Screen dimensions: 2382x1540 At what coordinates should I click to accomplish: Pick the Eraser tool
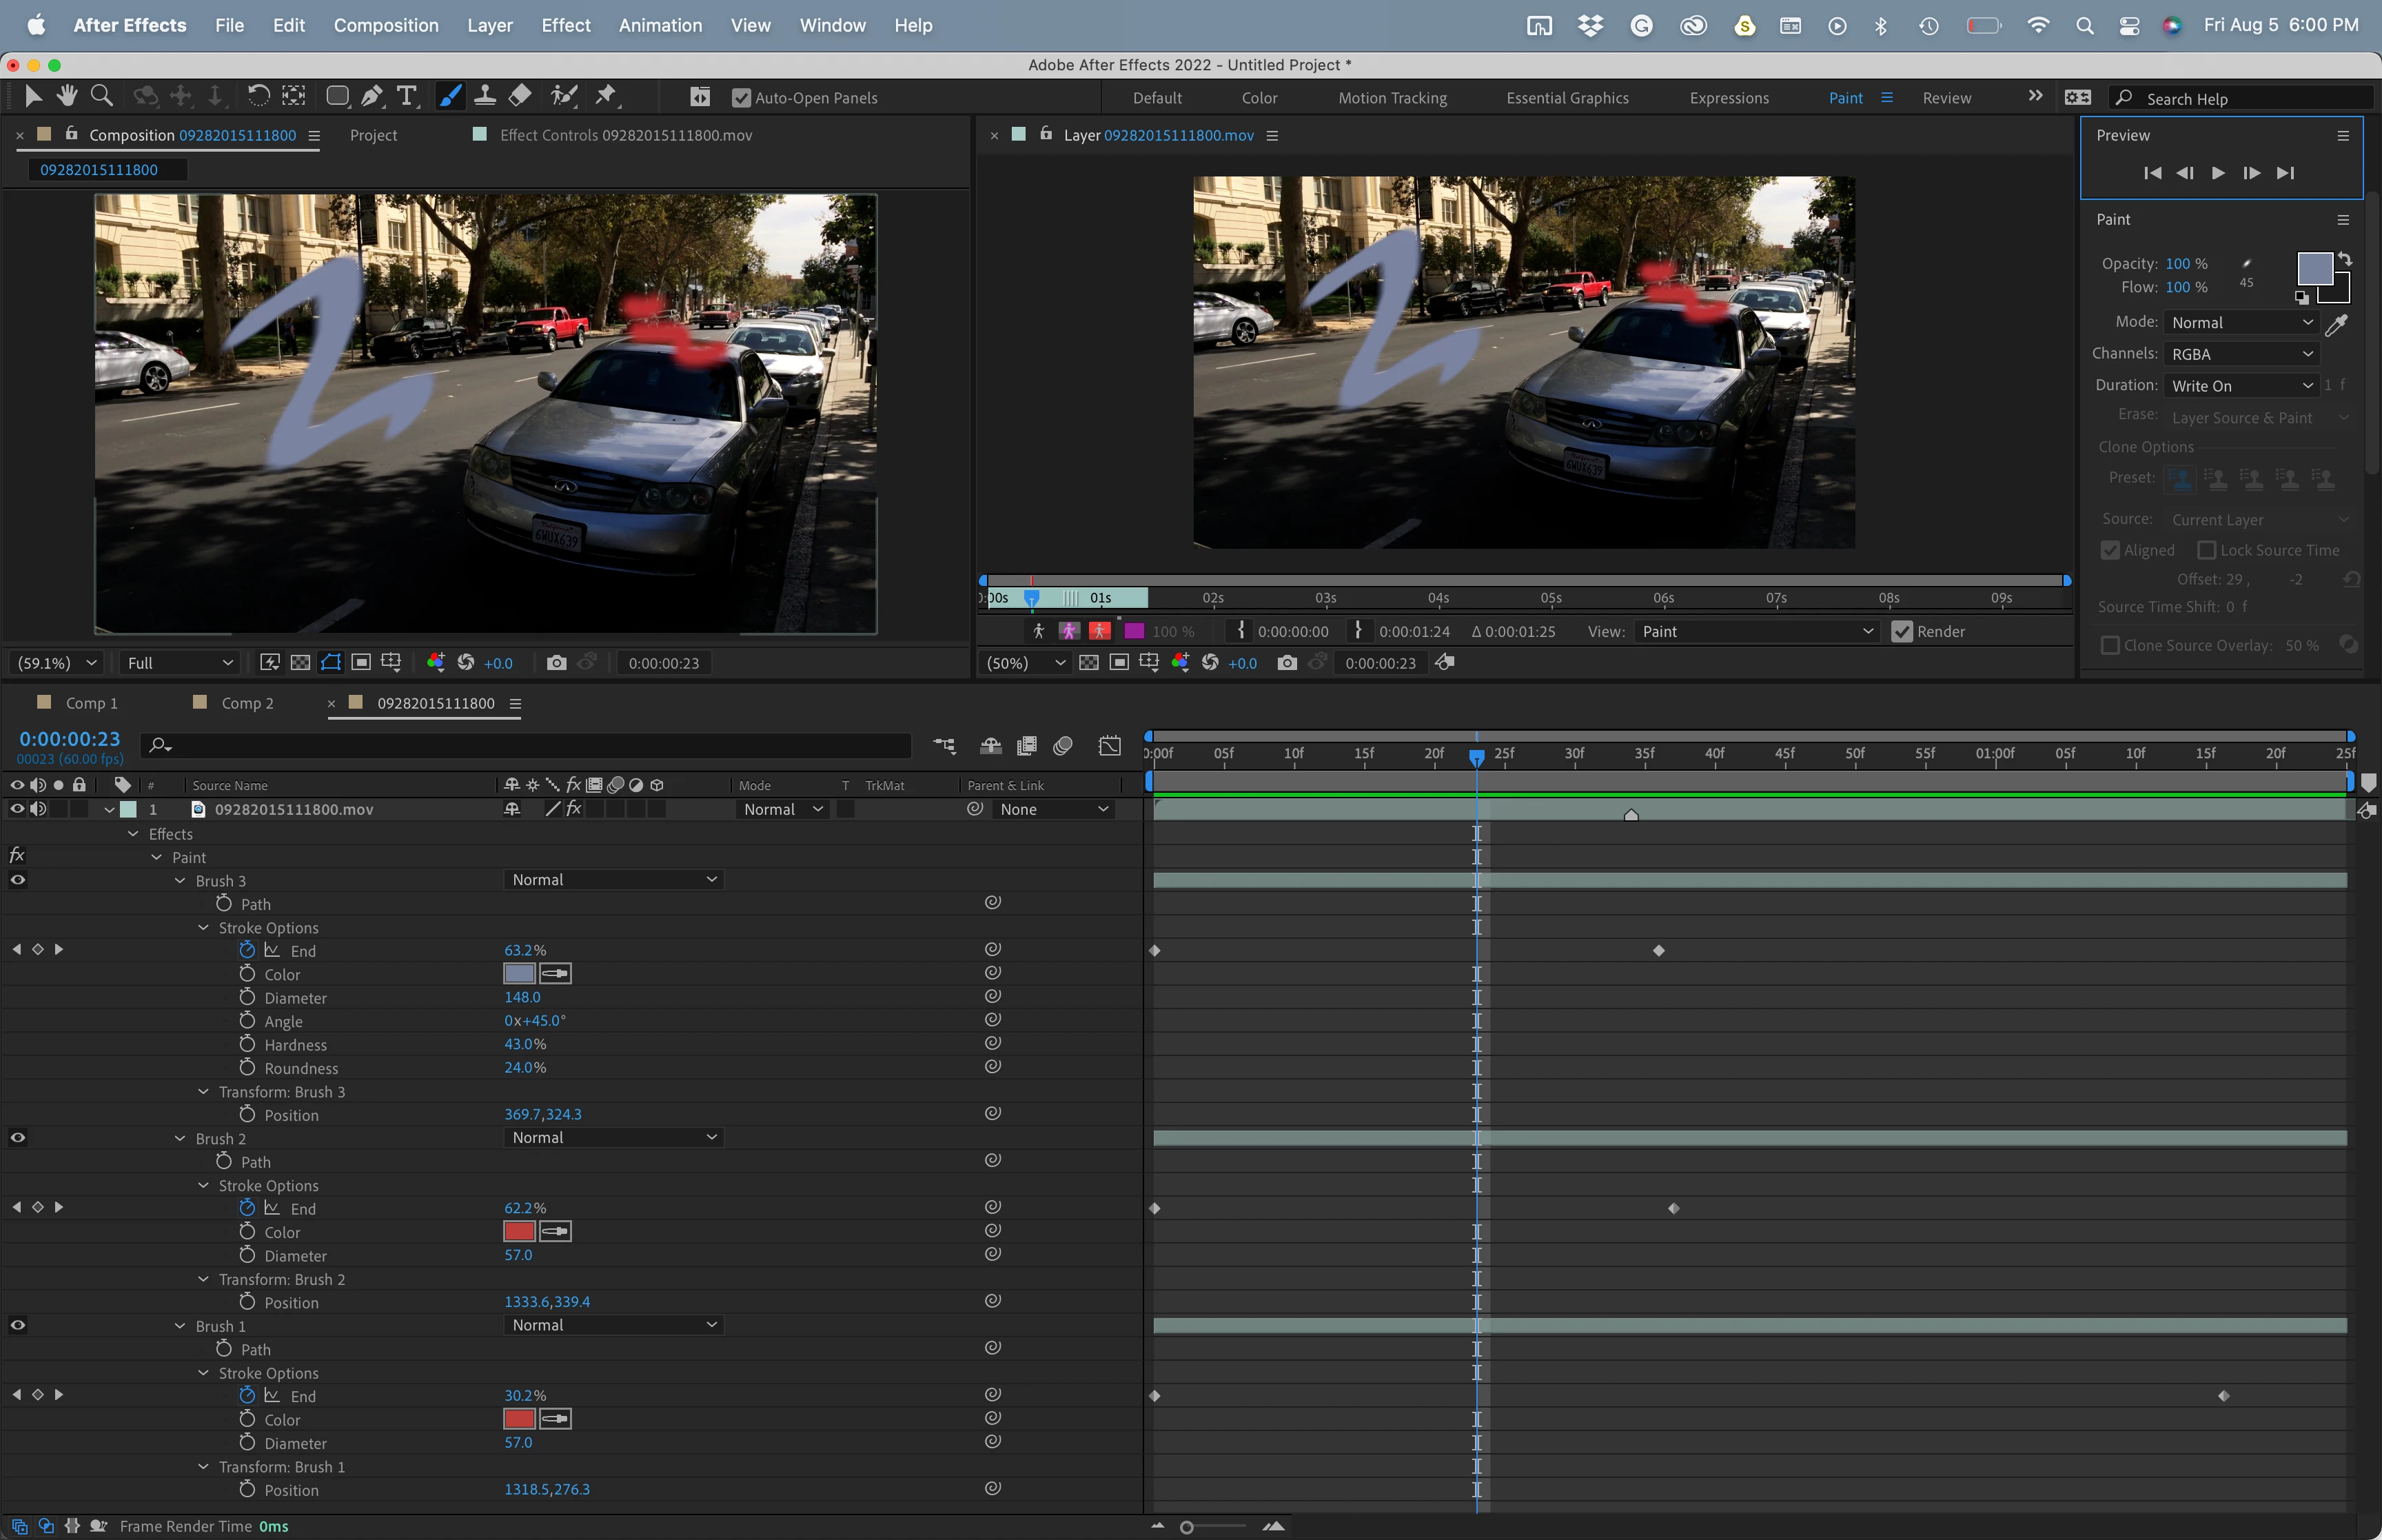520,96
